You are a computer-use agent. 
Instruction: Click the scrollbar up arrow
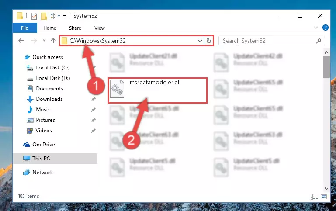coord(326,52)
